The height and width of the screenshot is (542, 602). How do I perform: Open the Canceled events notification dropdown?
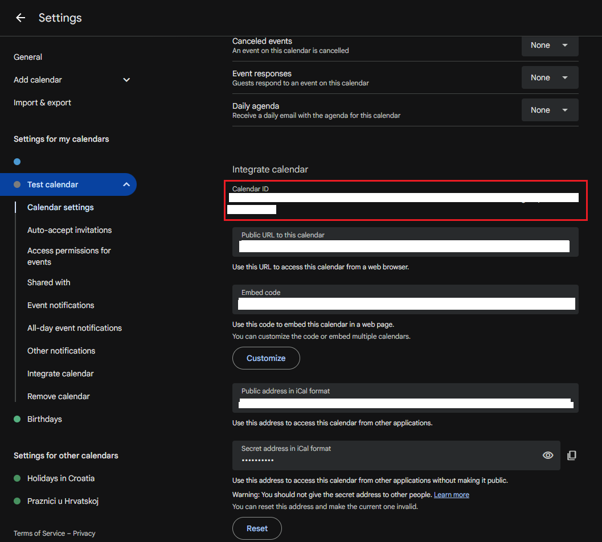point(550,46)
